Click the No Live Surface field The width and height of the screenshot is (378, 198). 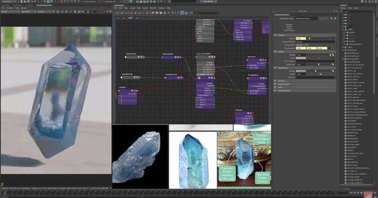[90, 1]
